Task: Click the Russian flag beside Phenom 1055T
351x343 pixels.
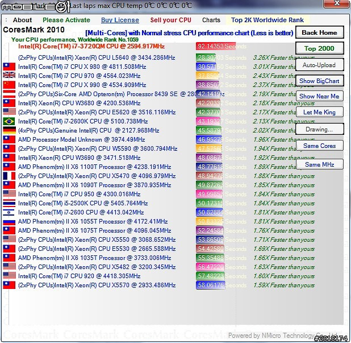Action: pyautogui.click(x=9, y=221)
